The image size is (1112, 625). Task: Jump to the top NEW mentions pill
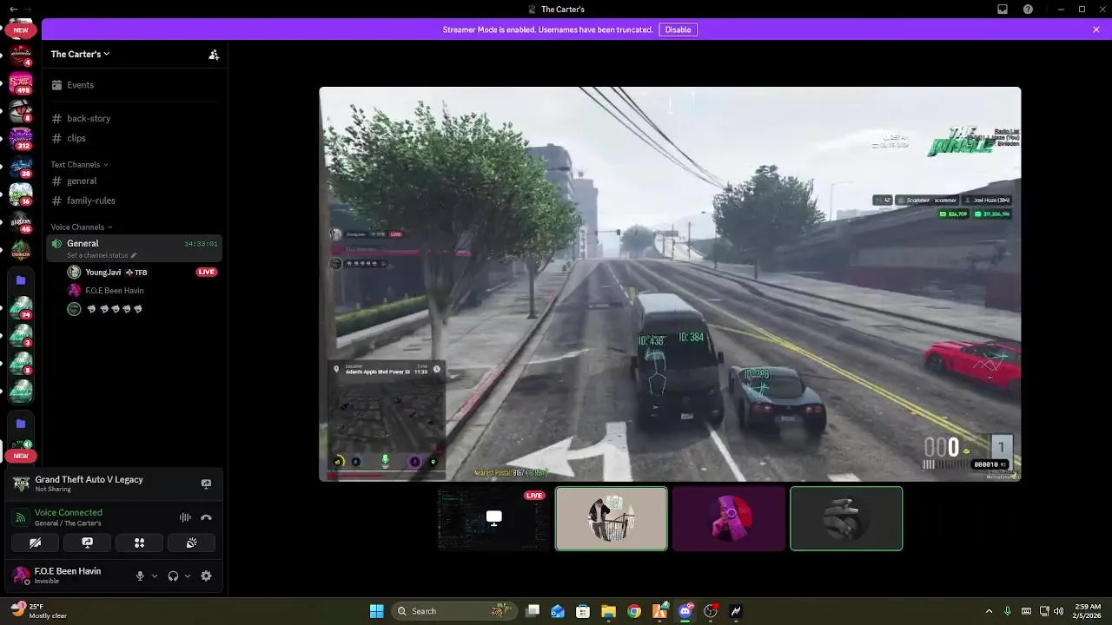coord(21,30)
